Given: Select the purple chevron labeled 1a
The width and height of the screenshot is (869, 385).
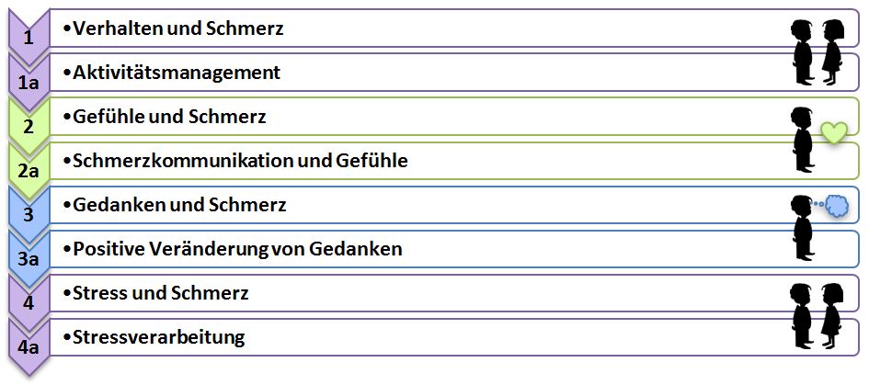Looking at the screenshot, I should (x=29, y=82).
